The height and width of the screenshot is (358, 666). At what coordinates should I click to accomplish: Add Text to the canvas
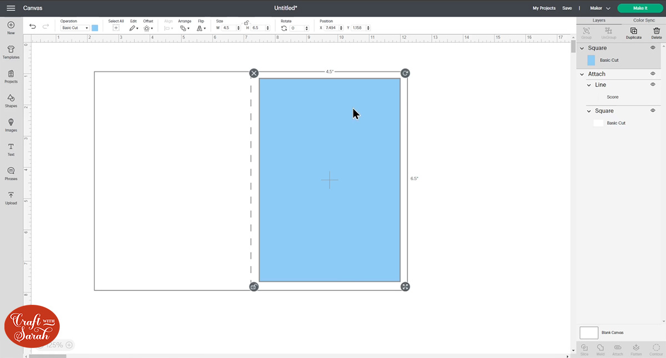[x=11, y=150]
